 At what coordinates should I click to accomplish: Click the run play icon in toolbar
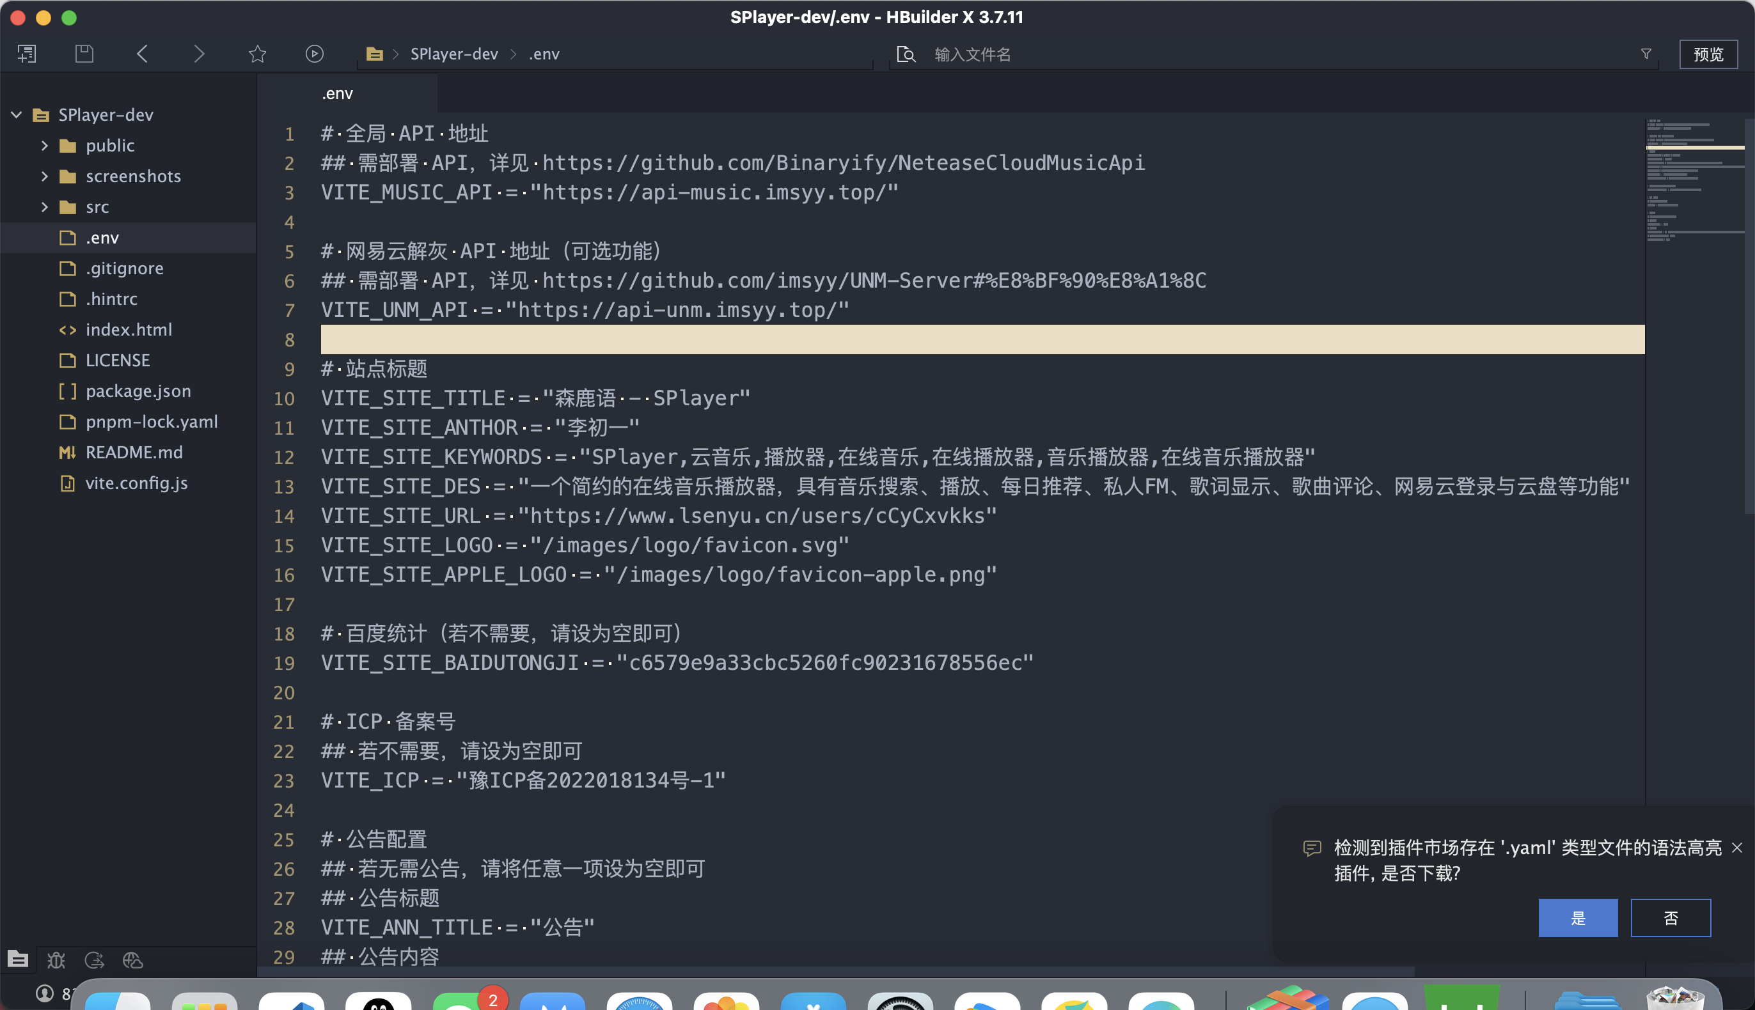(x=315, y=54)
